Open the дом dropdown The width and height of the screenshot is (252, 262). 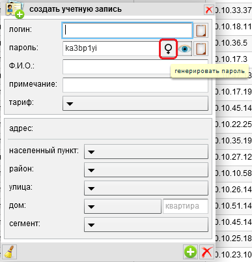(x=122, y=206)
